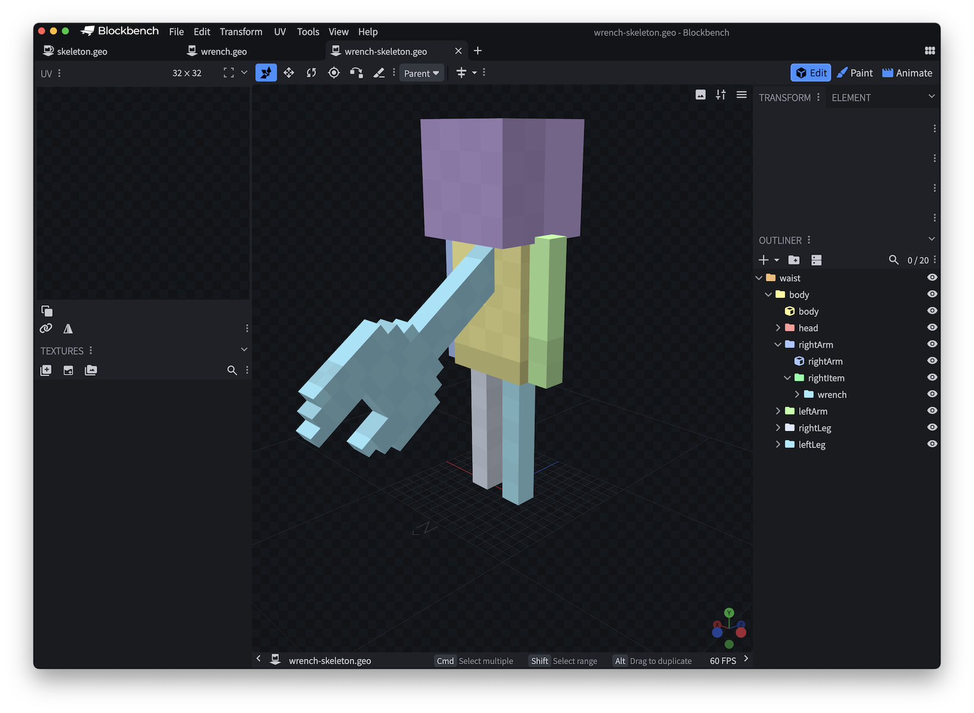Click next arrow in status bar
Screen dimensions: 974x713
(x=746, y=659)
